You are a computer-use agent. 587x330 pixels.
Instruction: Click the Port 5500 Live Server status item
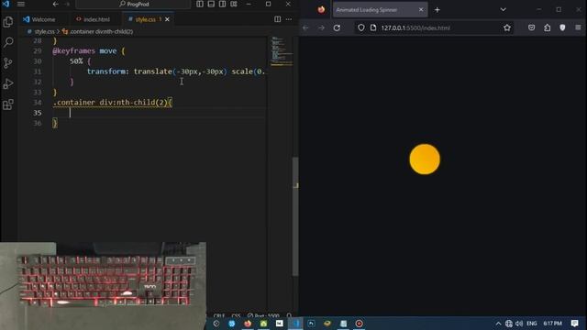[x=263, y=315]
